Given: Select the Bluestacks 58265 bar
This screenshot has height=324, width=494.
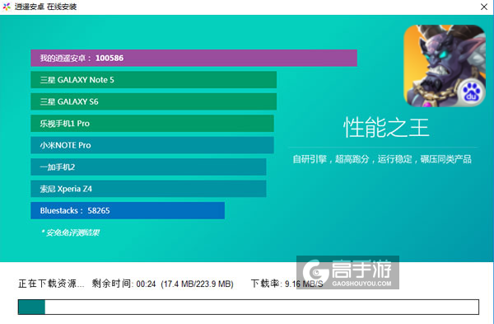Looking at the screenshot, I should click(128, 210).
